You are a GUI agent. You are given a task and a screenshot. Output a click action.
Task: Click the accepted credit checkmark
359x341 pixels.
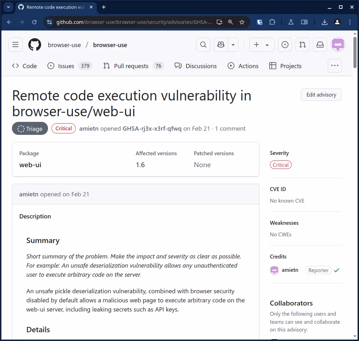pos(337,270)
